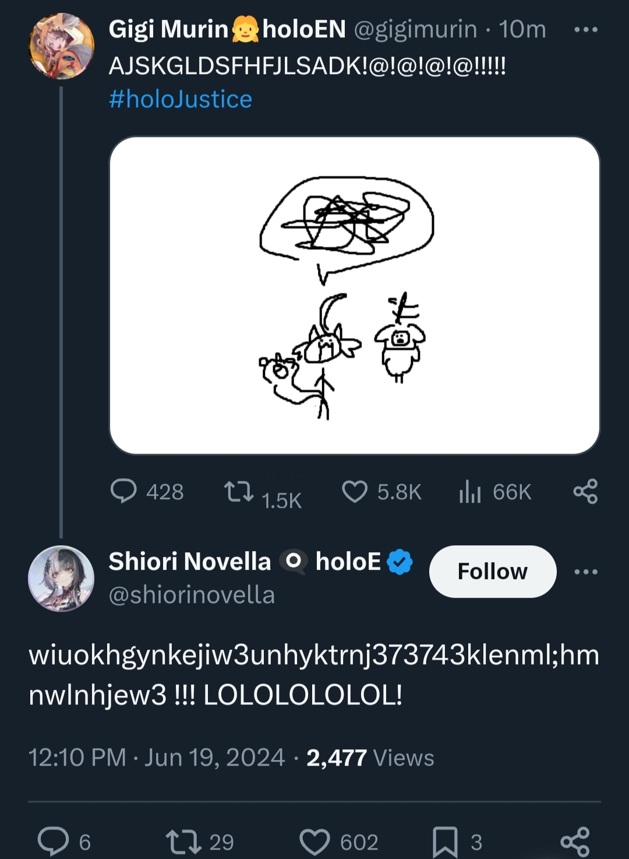This screenshot has width=629, height=859.
Task: Open Gigi Murin's profile picture
Action: (61, 45)
